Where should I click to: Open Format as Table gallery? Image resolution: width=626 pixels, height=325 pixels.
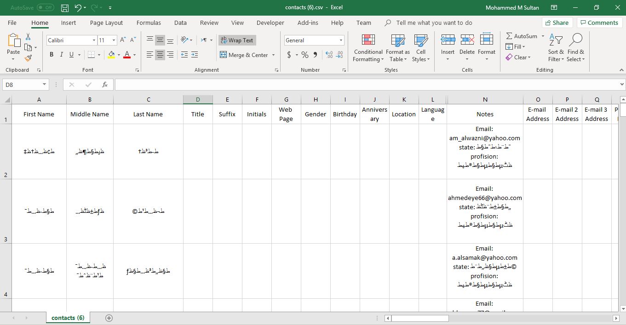(397, 48)
